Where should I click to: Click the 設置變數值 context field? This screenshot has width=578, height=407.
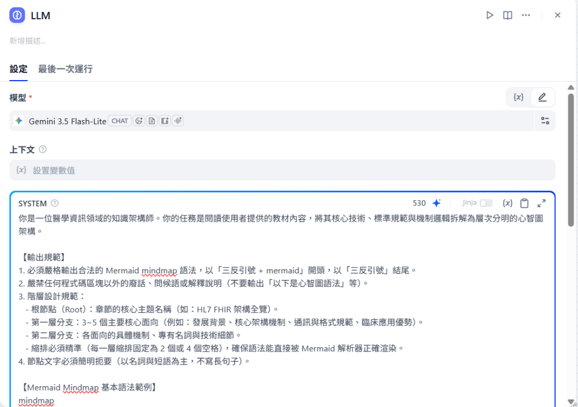coord(282,170)
